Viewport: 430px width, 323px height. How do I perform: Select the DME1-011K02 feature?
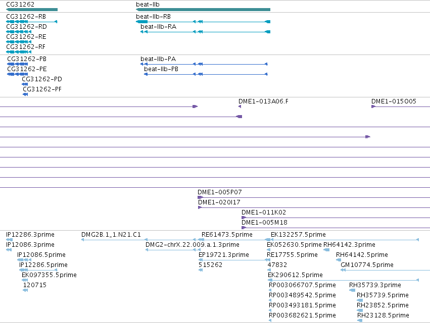tap(336, 218)
